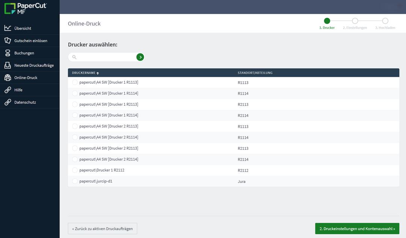Click location cell "Jura"

coord(242,182)
